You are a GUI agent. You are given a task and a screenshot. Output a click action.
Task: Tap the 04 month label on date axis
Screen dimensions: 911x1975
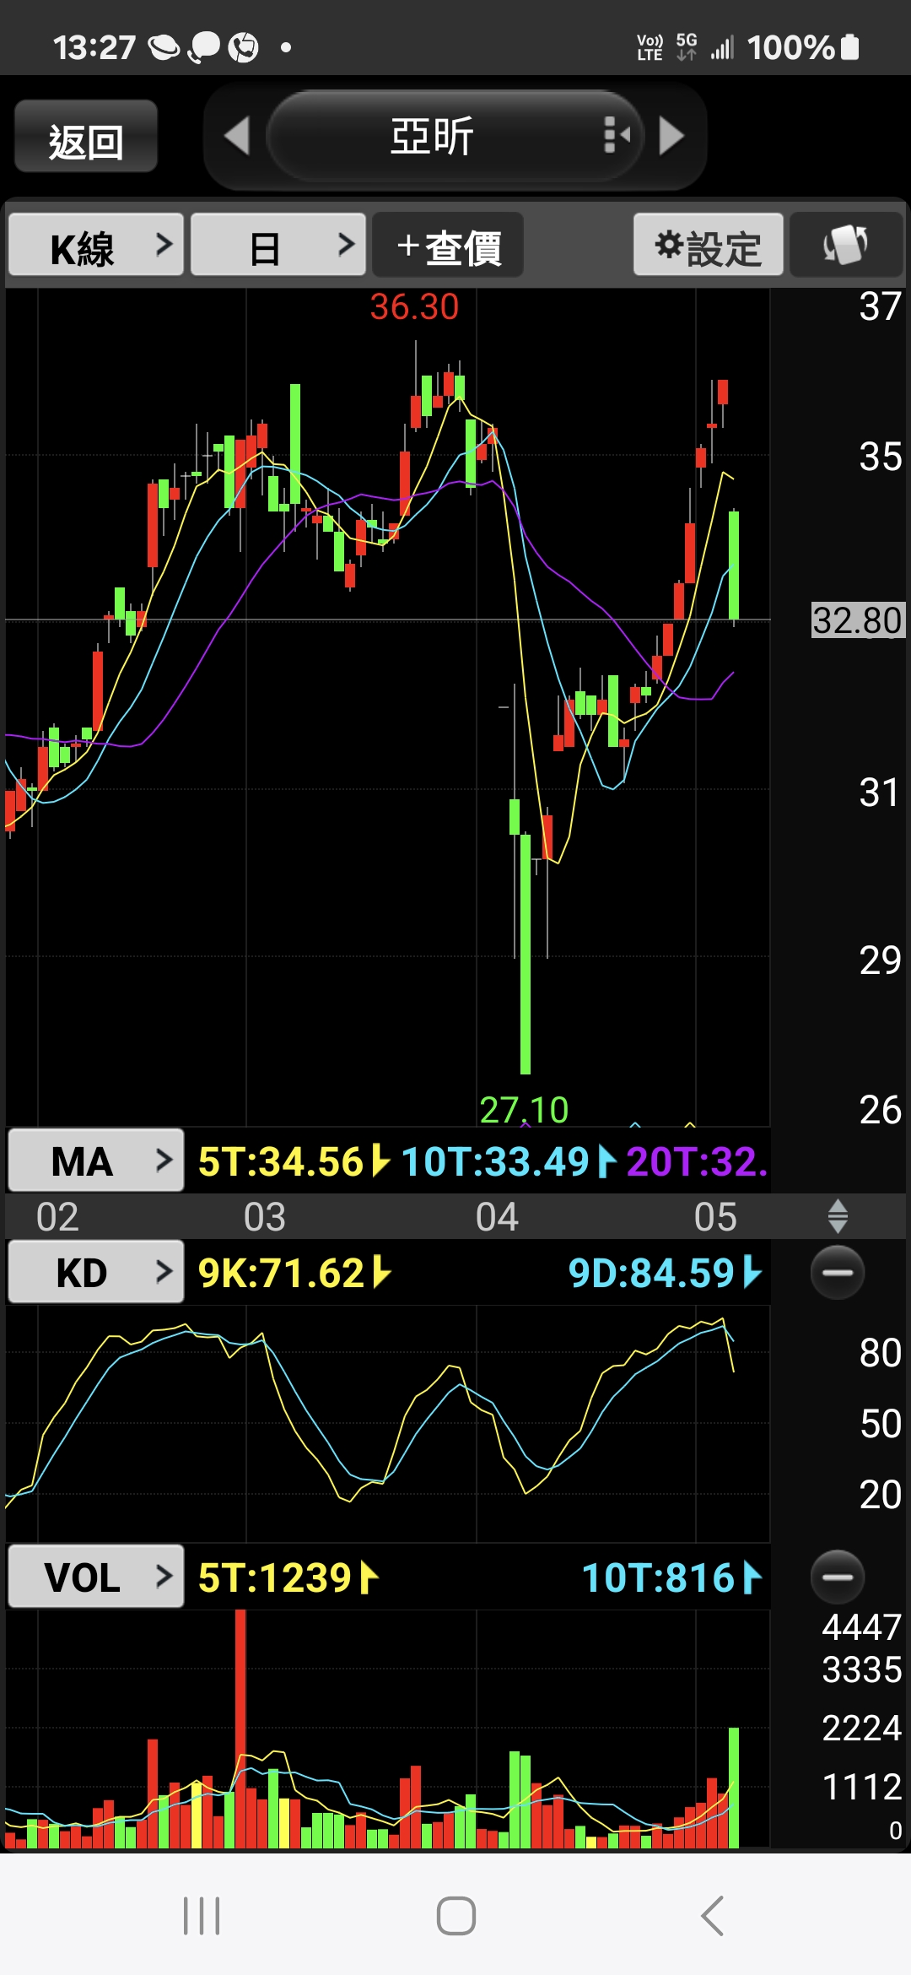click(497, 1217)
